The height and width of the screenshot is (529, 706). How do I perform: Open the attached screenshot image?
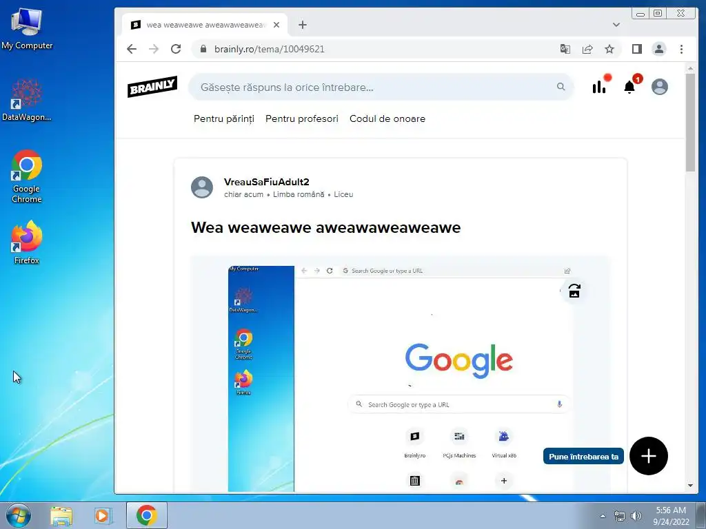click(x=401, y=378)
